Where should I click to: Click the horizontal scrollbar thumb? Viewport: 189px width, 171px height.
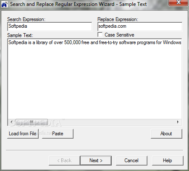click(x=31, y=122)
